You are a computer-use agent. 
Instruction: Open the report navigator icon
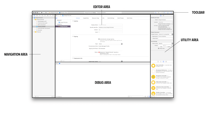(x=53, y=16)
